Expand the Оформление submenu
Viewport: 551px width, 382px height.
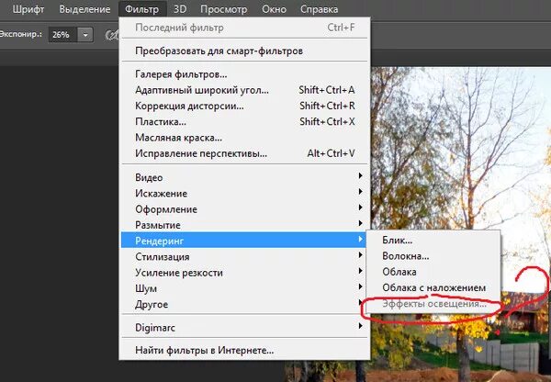click(244, 209)
